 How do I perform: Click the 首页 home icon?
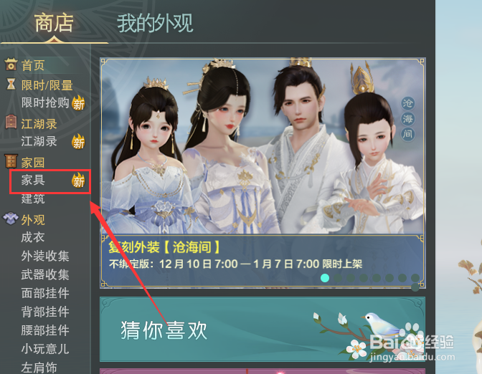pos(11,64)
